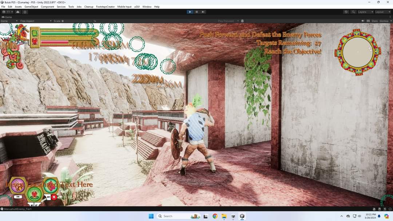Click the third status bar auto-generate lighting icon
Screen dimensions: 393x221
(385, 209)
